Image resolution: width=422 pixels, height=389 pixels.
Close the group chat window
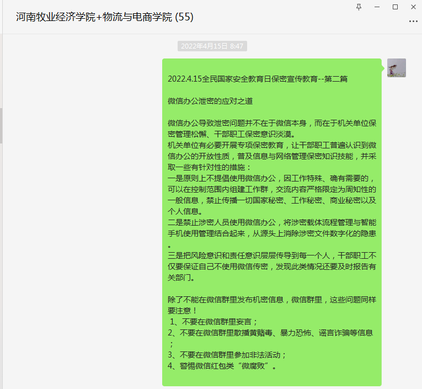[x=413, y=7]
